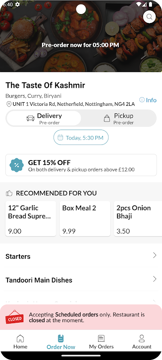162x360 pixels.
Task: Expand Tandoori Main Dishes chevron
Action: pyautogui.click(x=155, y=279)
